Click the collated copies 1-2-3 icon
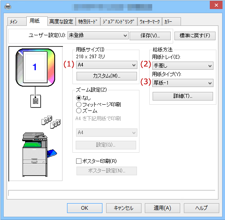Image resolution: width=225 pixels, height=220 pixels. click(51, 122)
